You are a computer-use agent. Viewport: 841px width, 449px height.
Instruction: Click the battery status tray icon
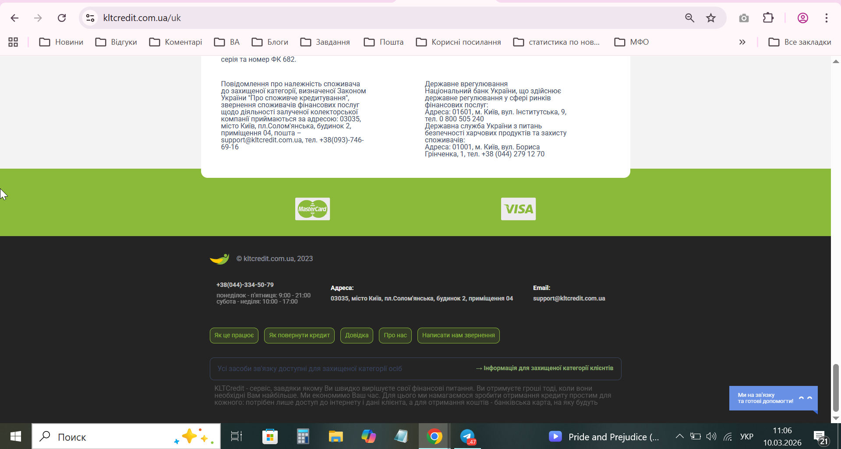click(695, 436)
